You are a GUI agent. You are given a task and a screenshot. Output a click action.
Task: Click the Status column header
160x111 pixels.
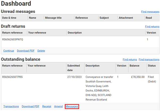point(152,66)
